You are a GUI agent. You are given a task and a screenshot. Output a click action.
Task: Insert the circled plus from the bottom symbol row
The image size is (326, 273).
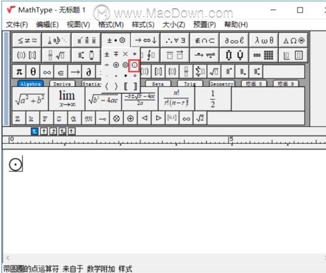pos(130,119)
